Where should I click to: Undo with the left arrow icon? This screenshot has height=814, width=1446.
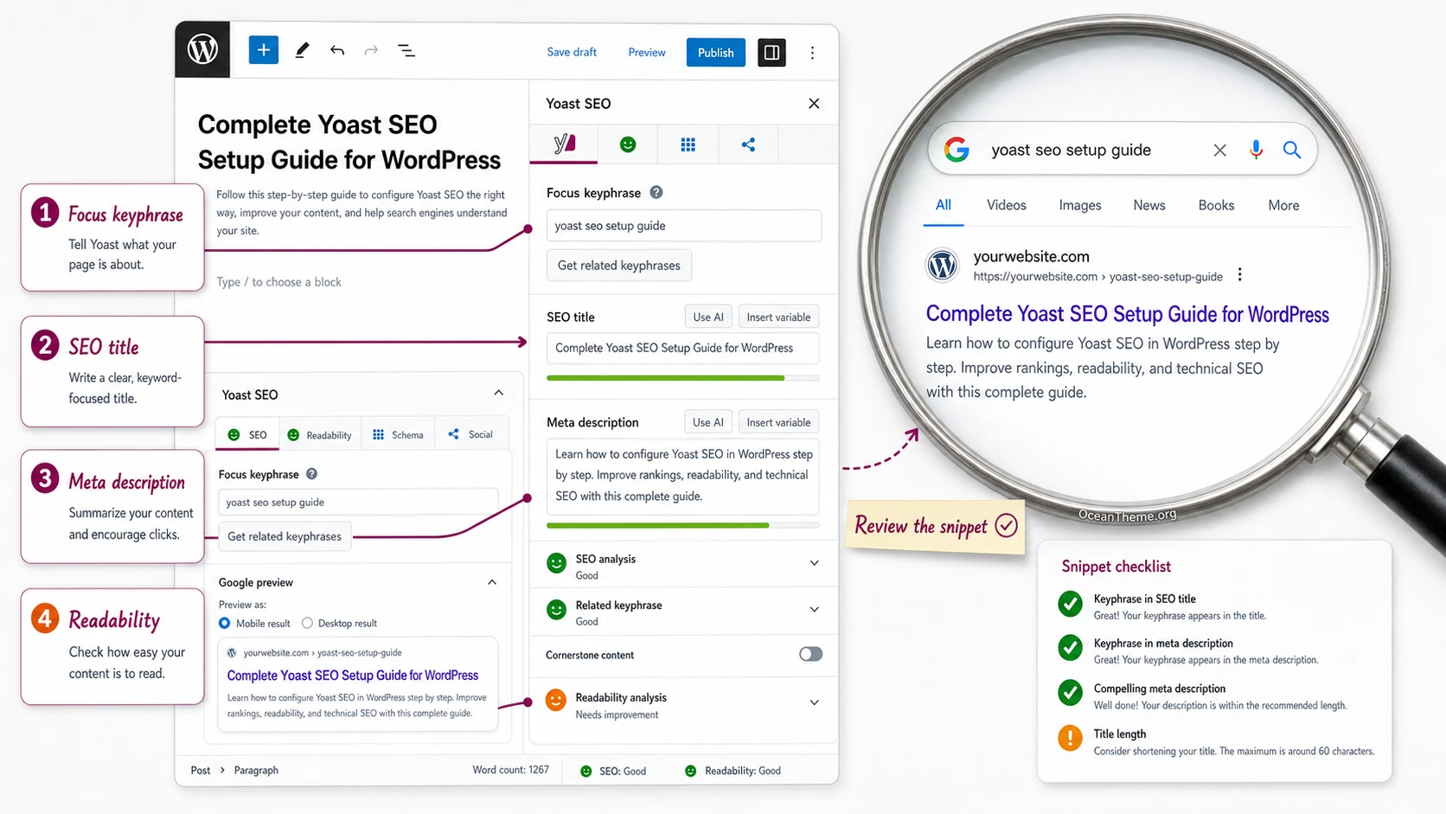337,51
